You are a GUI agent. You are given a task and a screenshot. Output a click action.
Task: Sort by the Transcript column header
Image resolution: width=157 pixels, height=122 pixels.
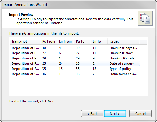[25, 41]
